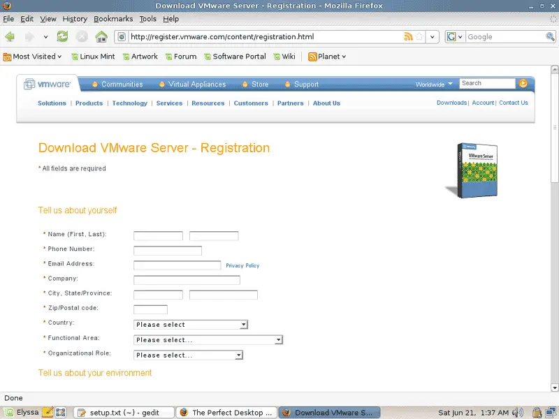Open the Organizational Role dropdown
This screenshot has height=419, width=559.
tap(188, 355)
